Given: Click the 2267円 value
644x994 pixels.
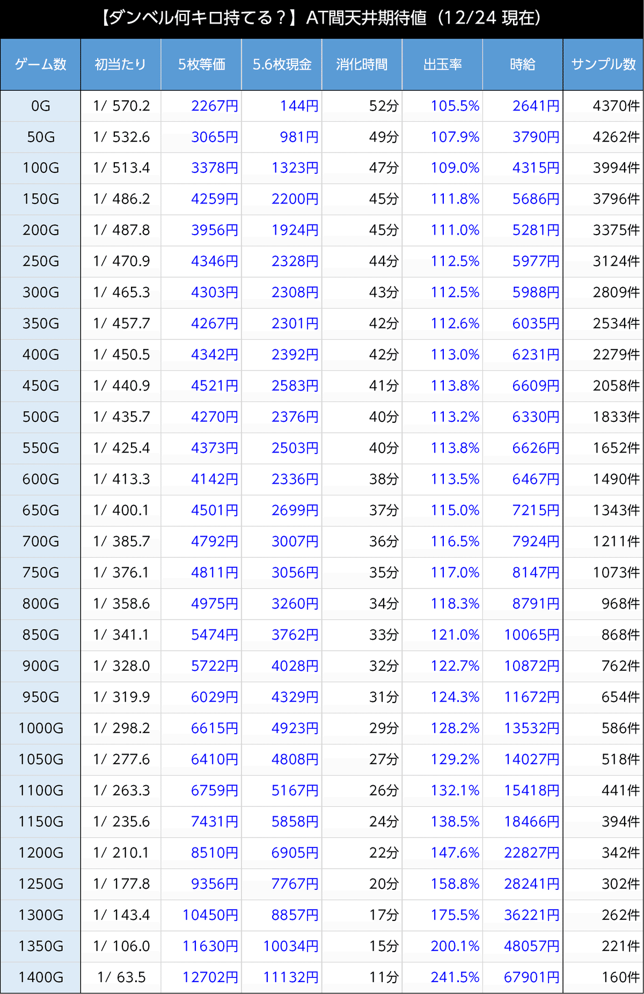Looking at the screenshot, I should 215,106.
